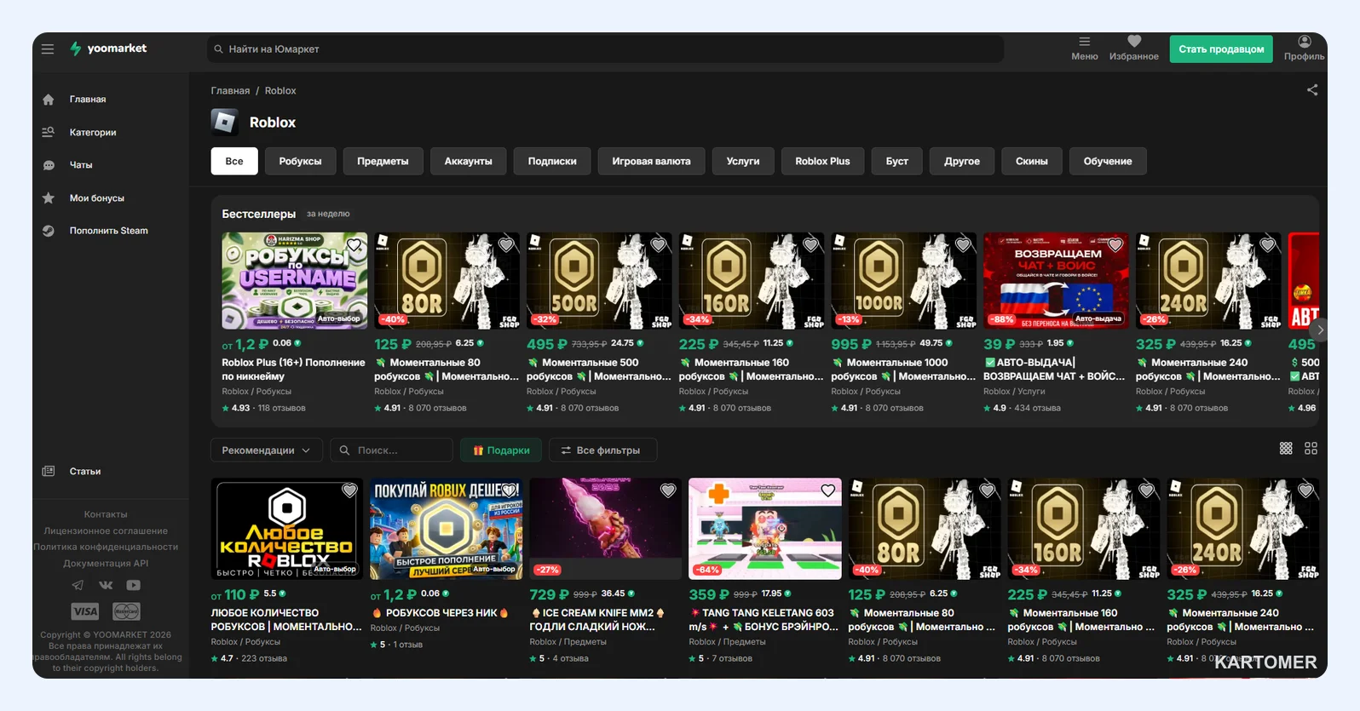Screen dimensions: 1360x711
Task: Select the Обучение category tab
Action: 1108,161
